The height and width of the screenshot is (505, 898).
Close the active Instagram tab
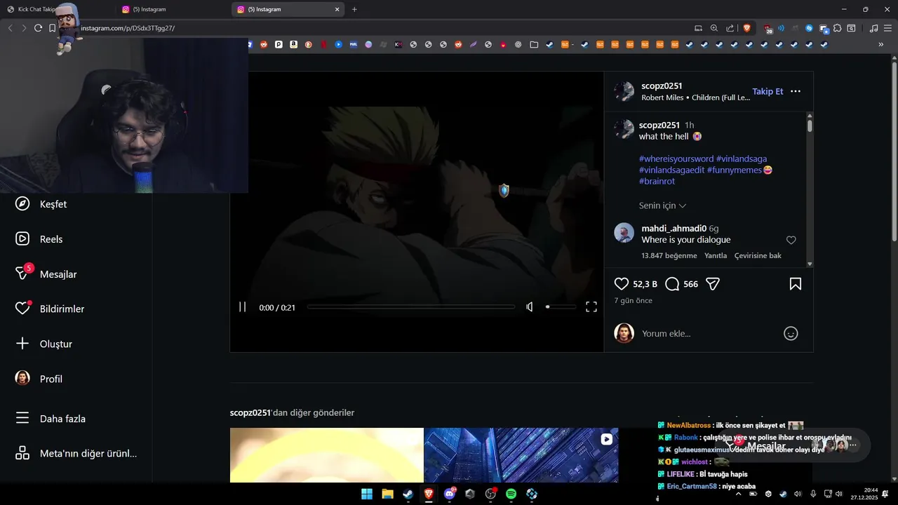click(337, 9)
